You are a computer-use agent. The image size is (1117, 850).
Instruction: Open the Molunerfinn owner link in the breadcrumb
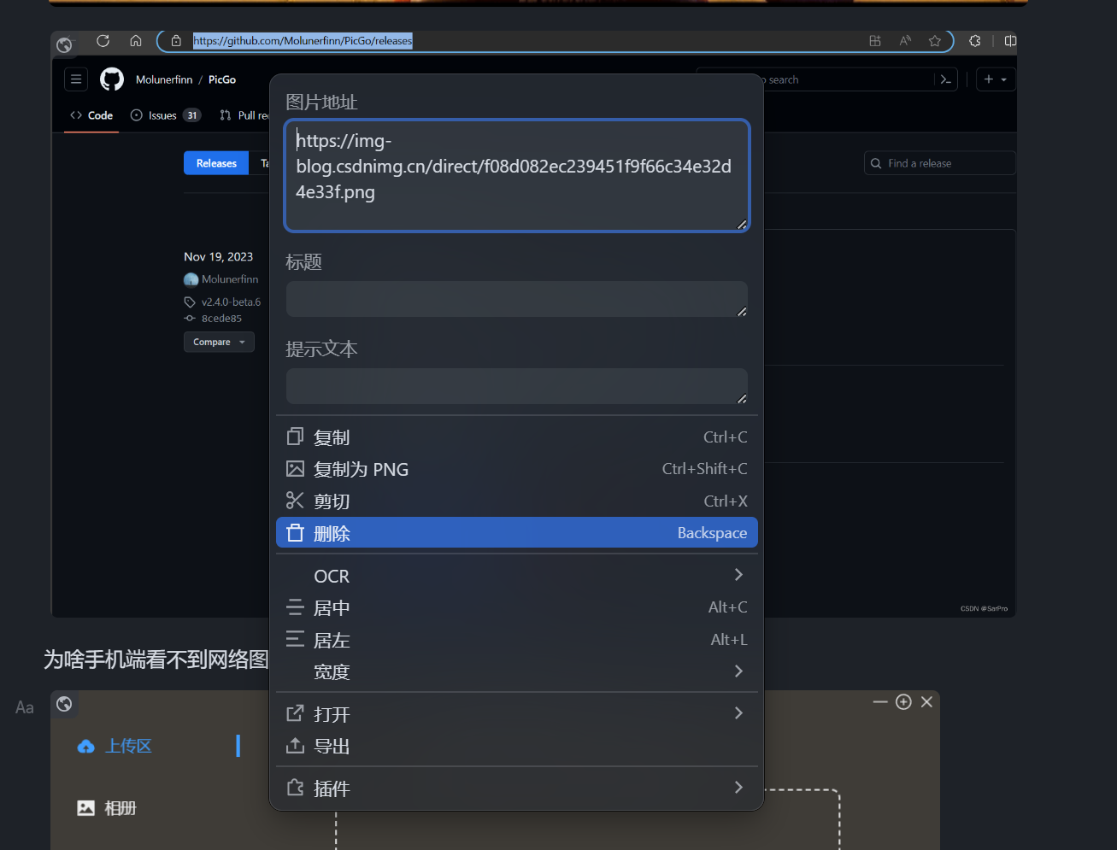pyautogui.click(x=164, y=79)
